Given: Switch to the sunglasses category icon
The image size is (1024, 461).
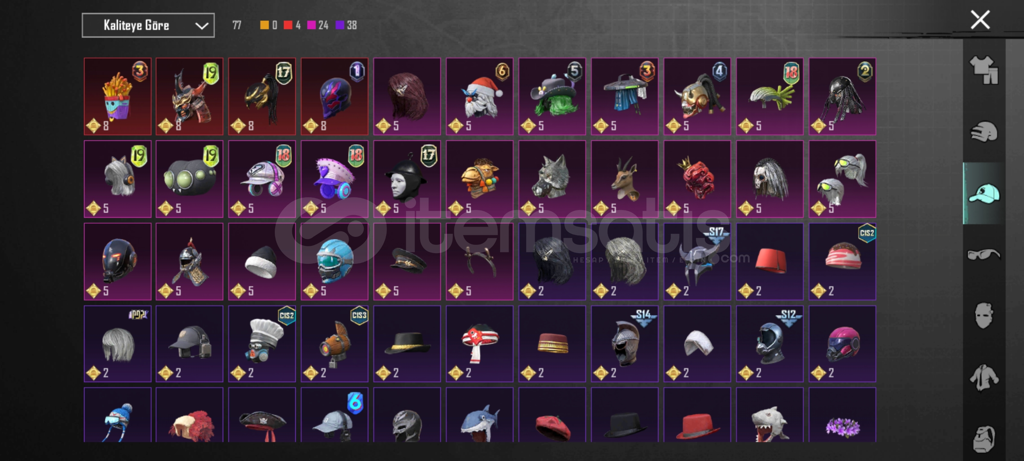Looking at the screenshot, I should [984, 254].
